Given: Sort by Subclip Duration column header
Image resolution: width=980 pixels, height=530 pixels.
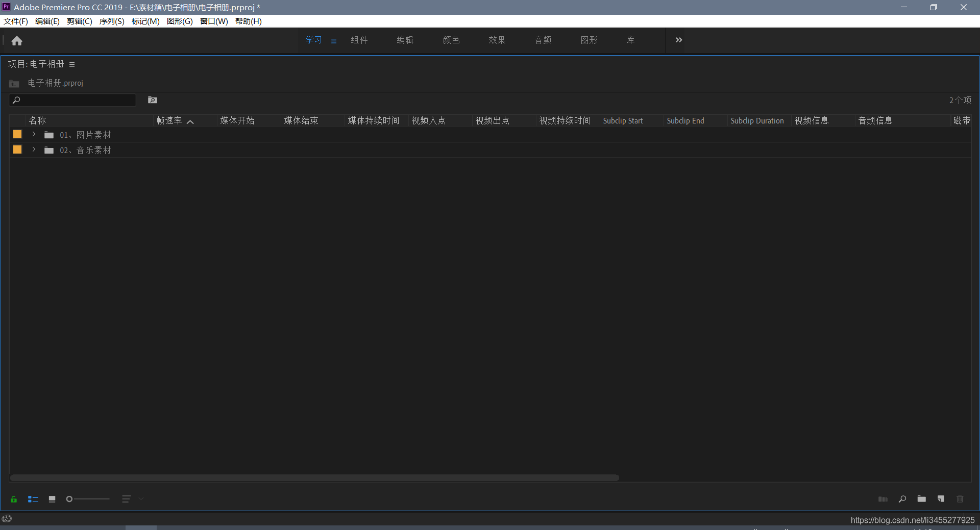Looking at the screenshot, I should pyautogui.click(x=757, y=120).
